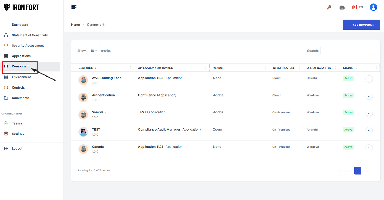Click the Home breadcrumb link
The width and height of the screenshot is (384, 200).
pos(75,25)
